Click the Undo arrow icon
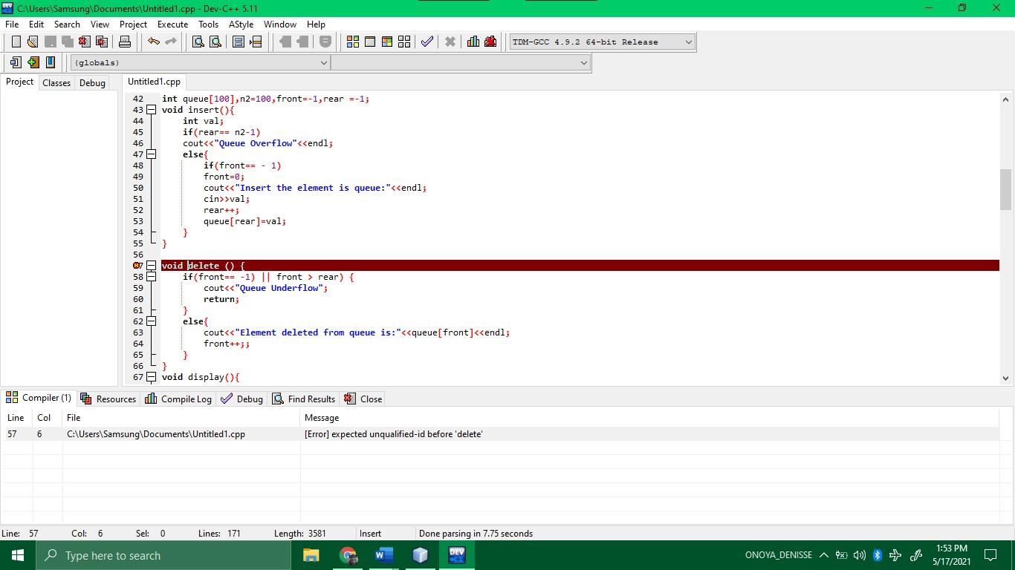The height and width of the screenshot is (570, 1015). coord(153,42)
